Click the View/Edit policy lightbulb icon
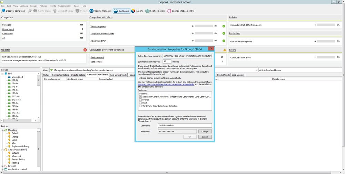Viewport: 345px width, 174px height. [55, 11]
